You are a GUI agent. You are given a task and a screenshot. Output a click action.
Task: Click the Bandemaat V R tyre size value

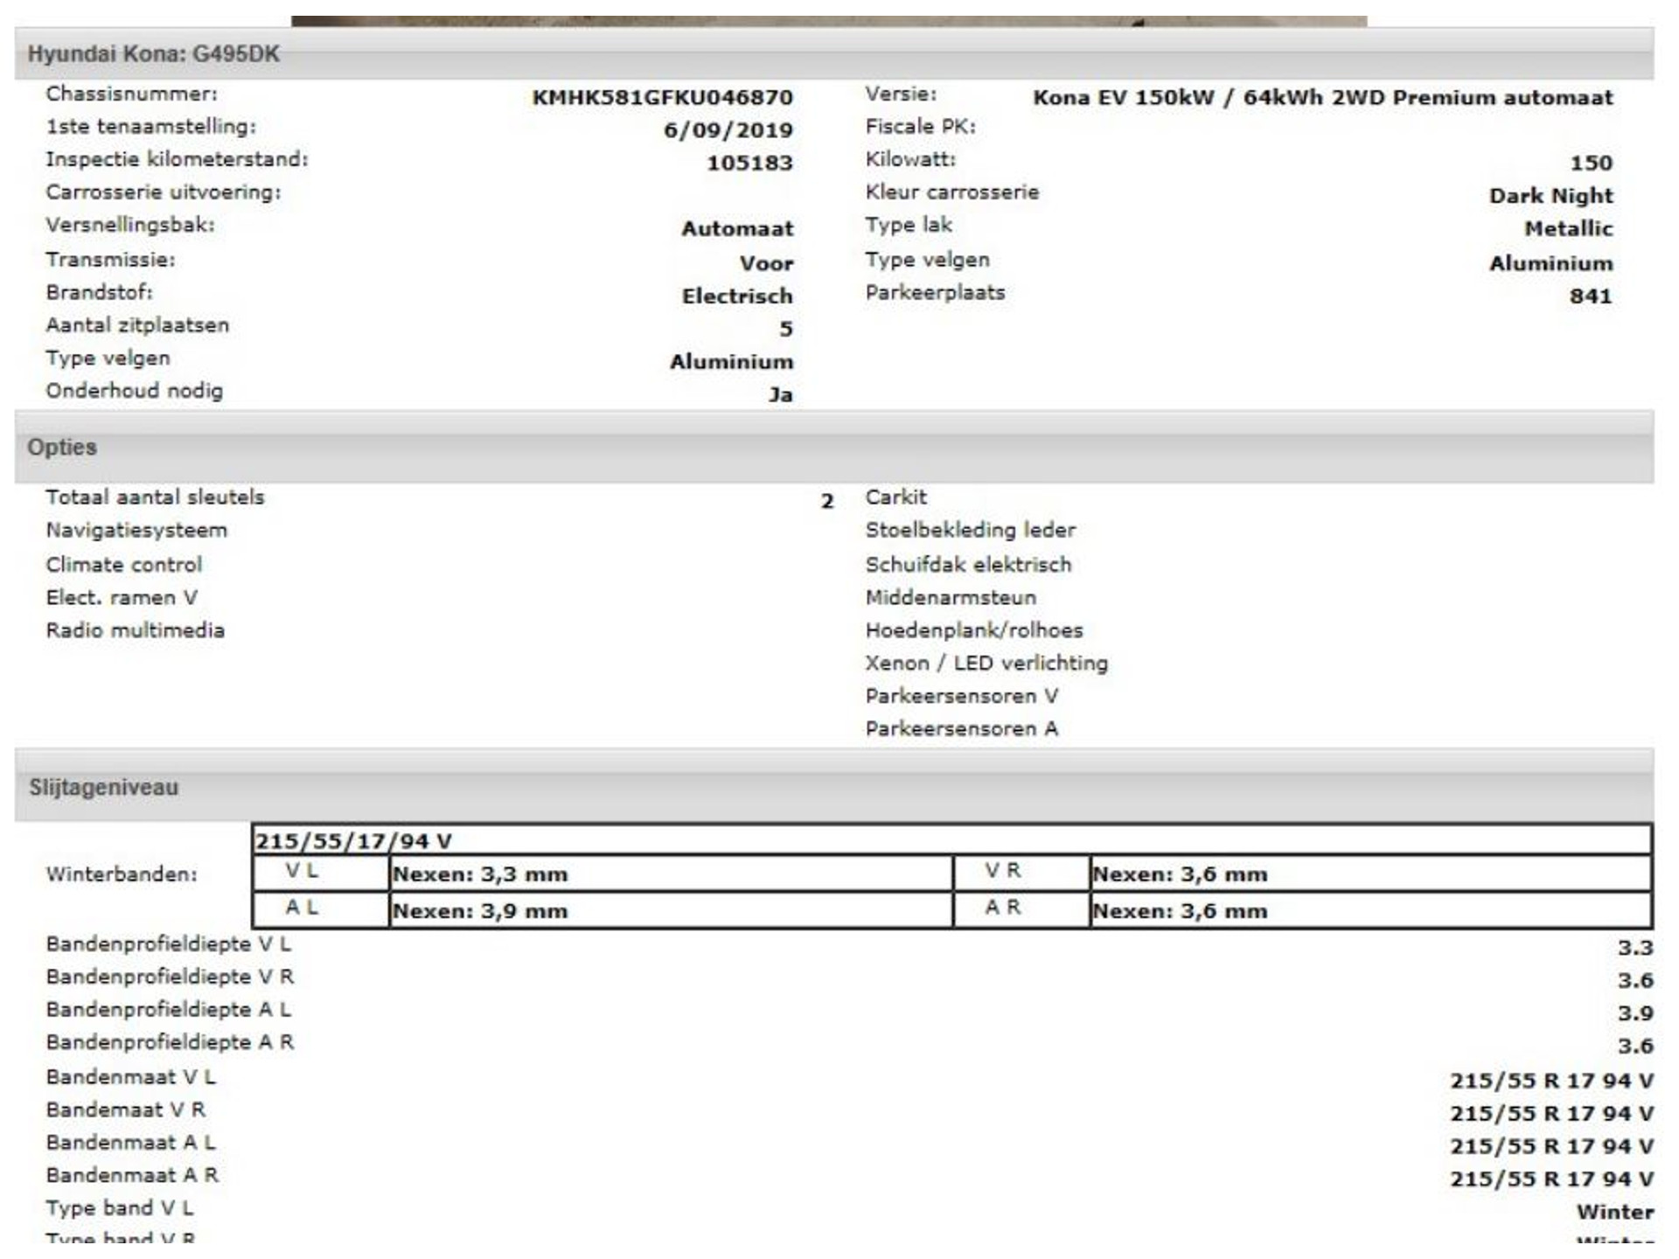pos(1551,1114)
